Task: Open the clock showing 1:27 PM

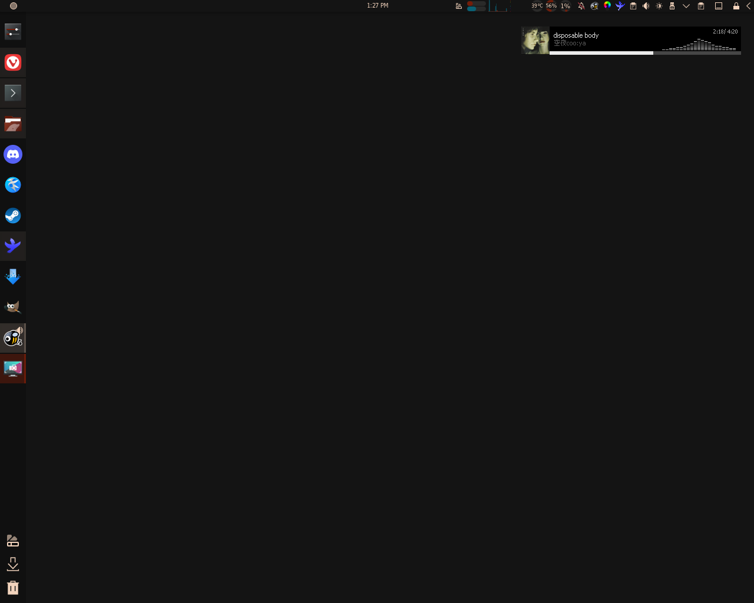Action: point(378,5)
